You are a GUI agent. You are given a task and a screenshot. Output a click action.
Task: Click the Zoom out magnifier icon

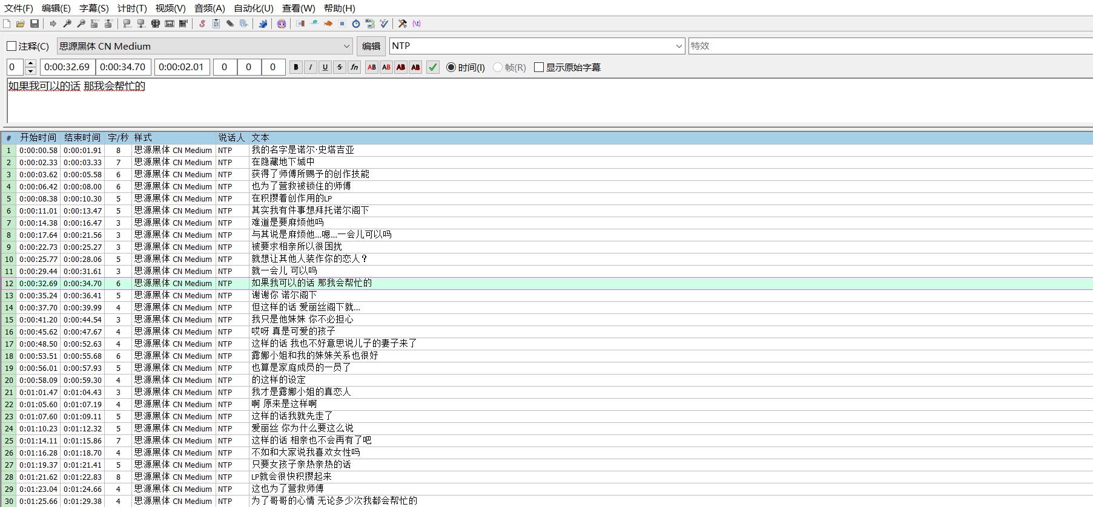81,24
